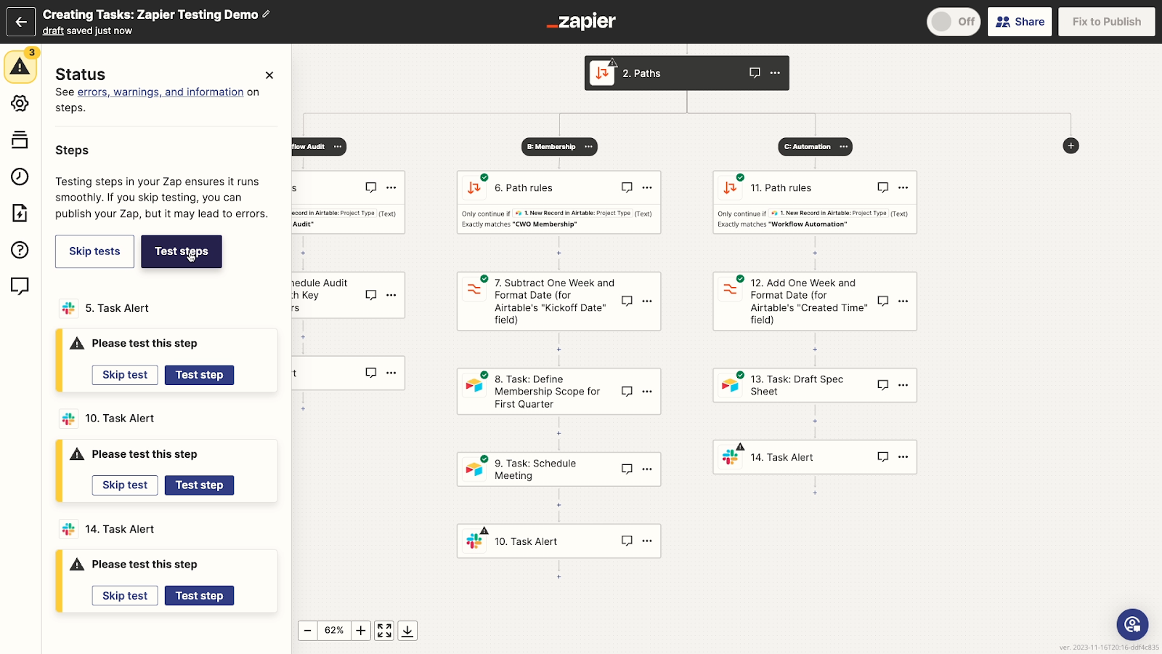Comment on step 7 Subtract One Week
1162x654 pixels.
pos(627,301)
